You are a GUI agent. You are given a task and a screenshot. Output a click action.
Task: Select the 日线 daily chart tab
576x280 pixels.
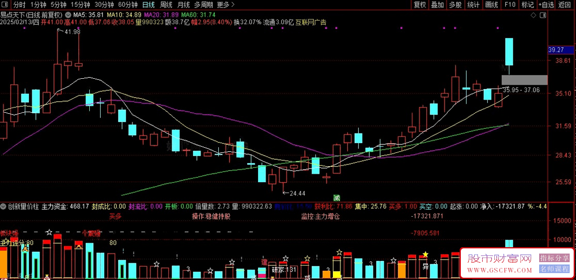(149, 5)
